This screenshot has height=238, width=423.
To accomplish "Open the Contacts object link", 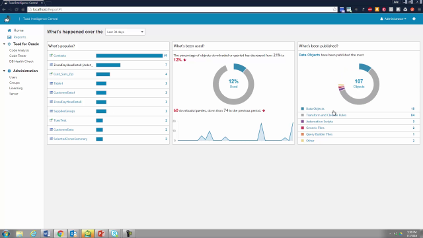I will pyautogui.click(x=59, y=56).
